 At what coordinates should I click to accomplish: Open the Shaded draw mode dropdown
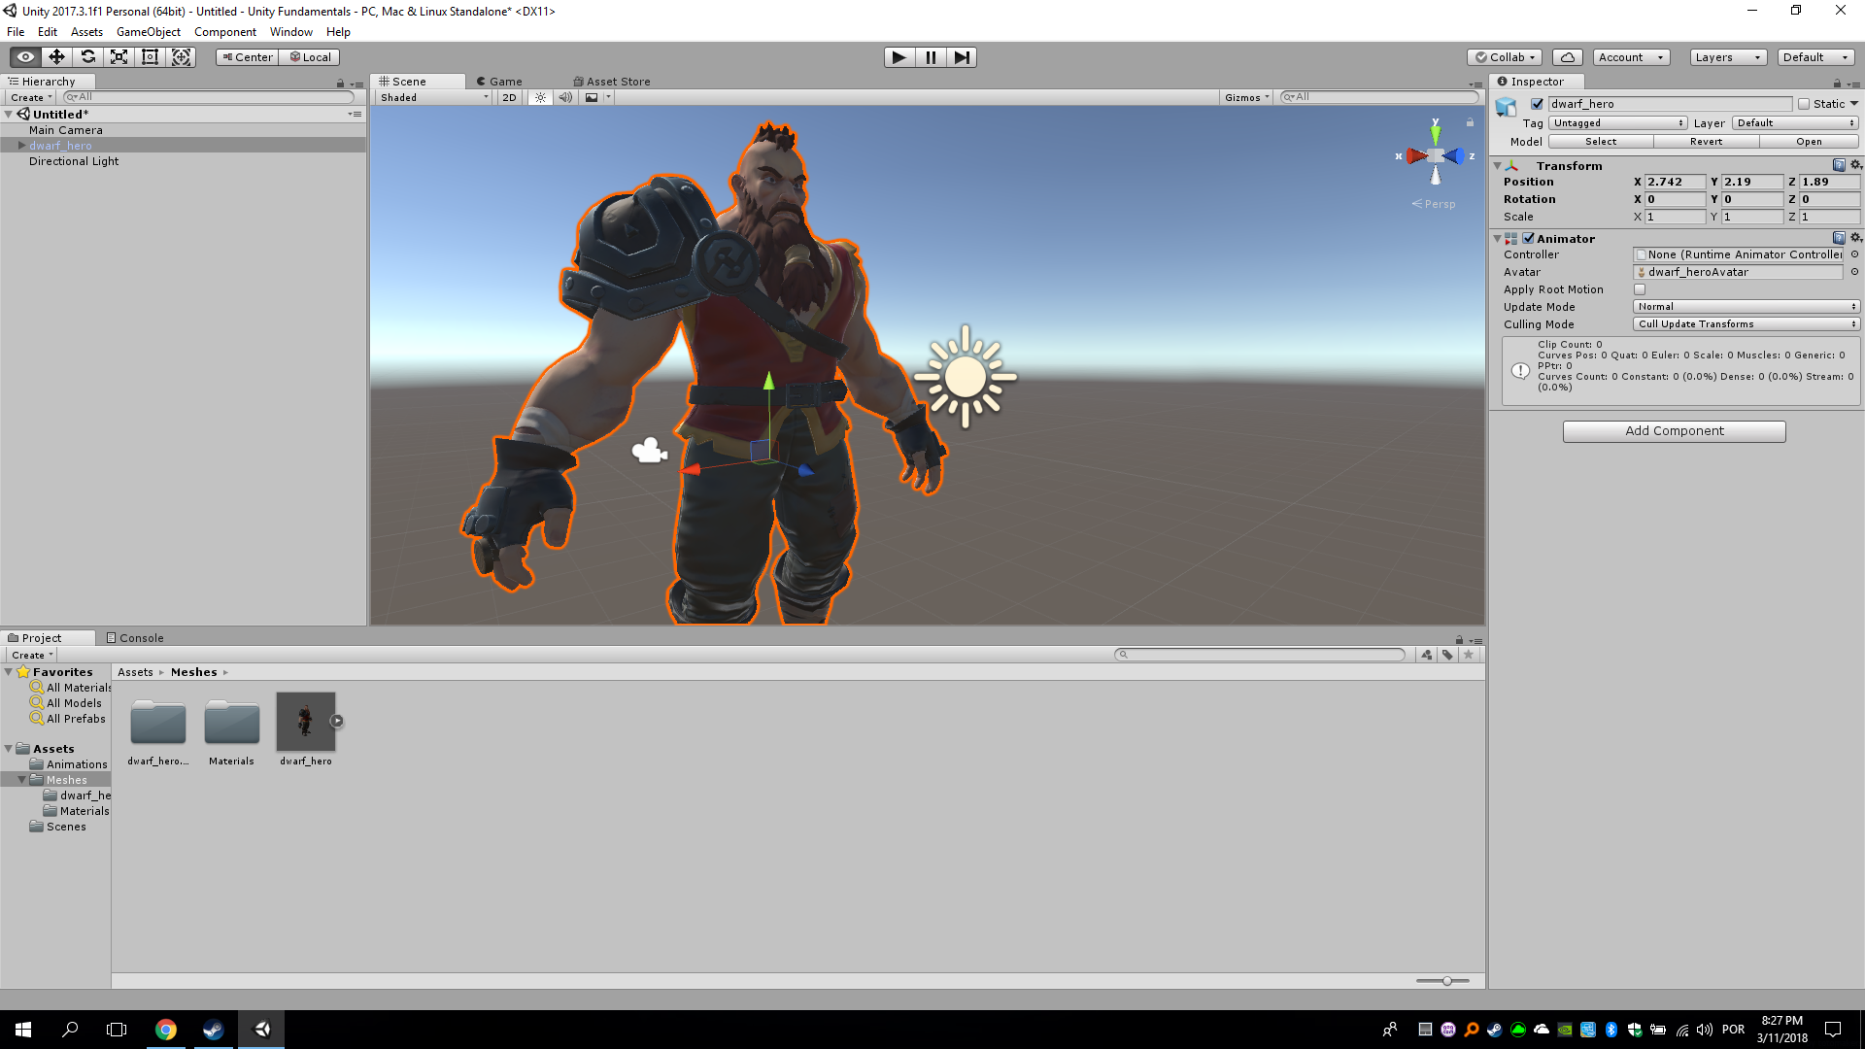434,97
